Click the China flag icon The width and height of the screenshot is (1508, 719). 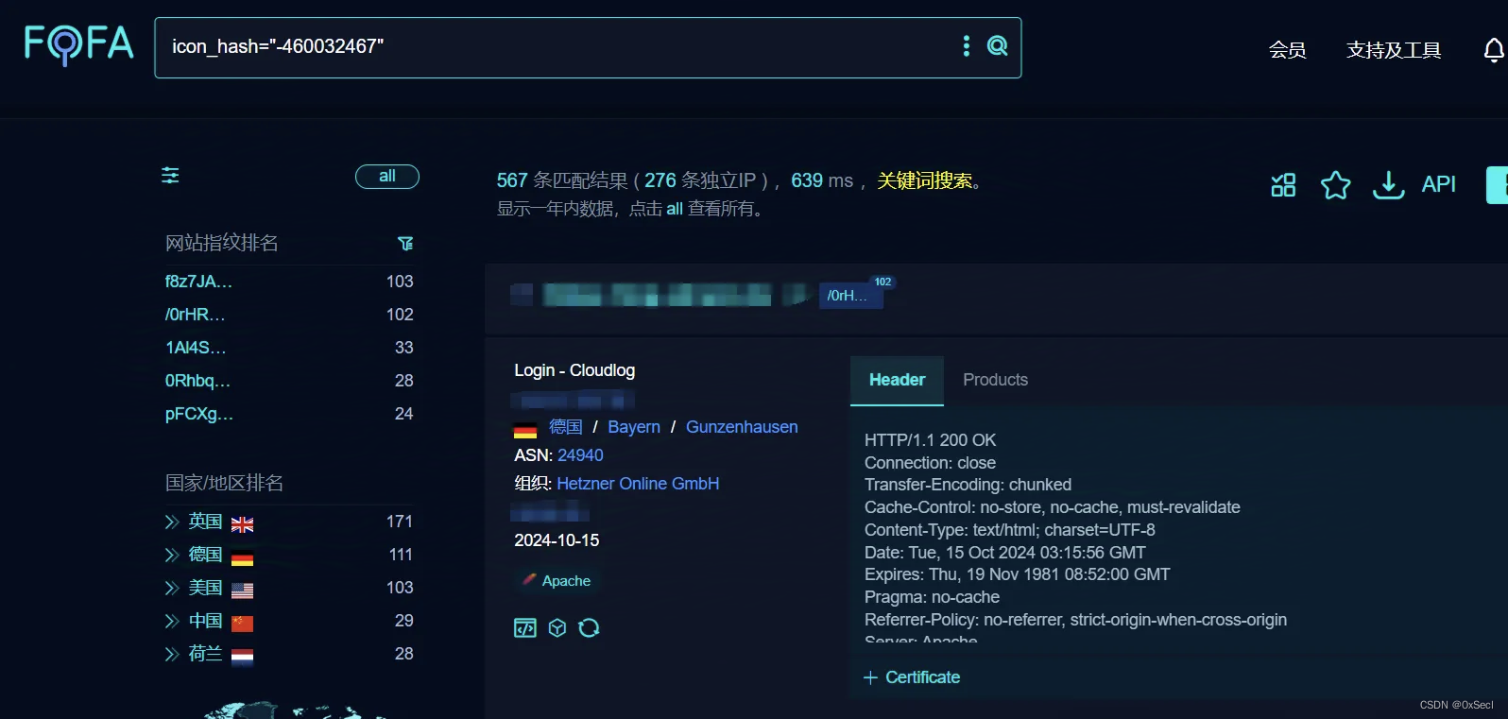tap(242, 624)
